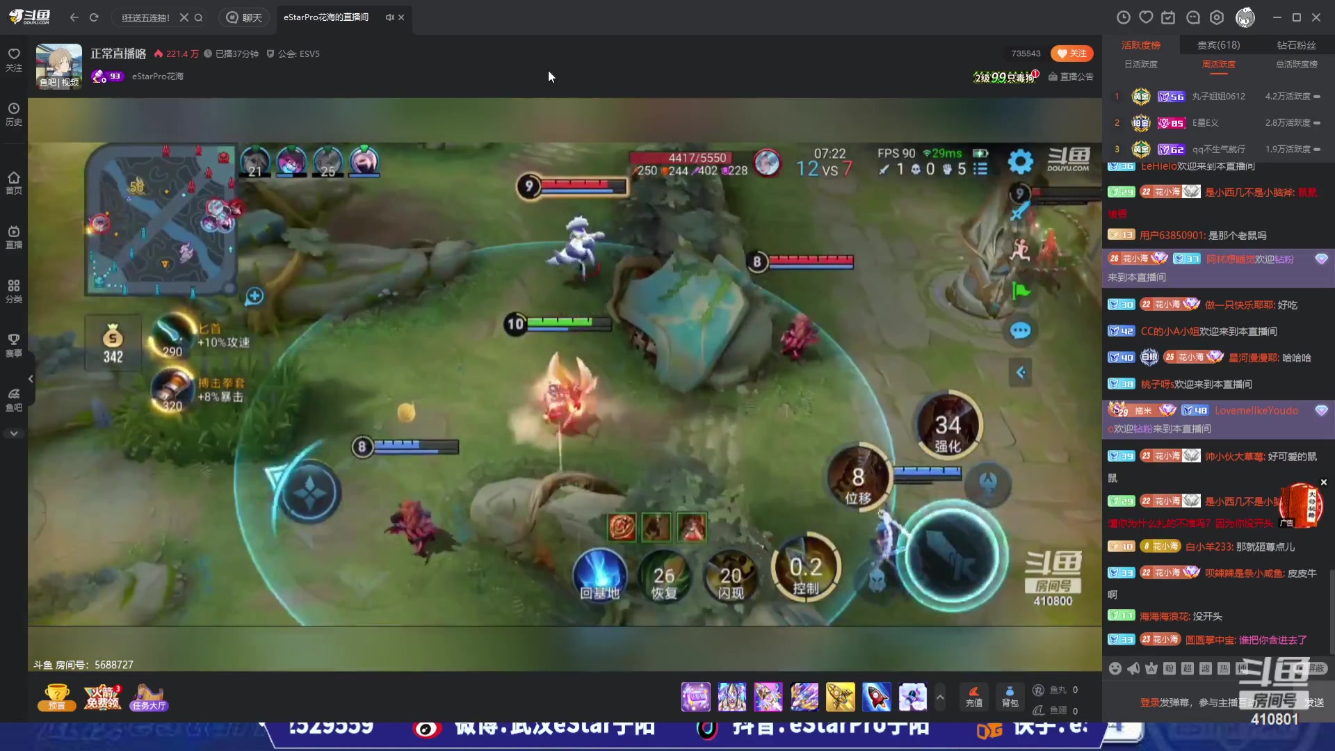Open the streamer avatar thumbnail

coord(58,65)
